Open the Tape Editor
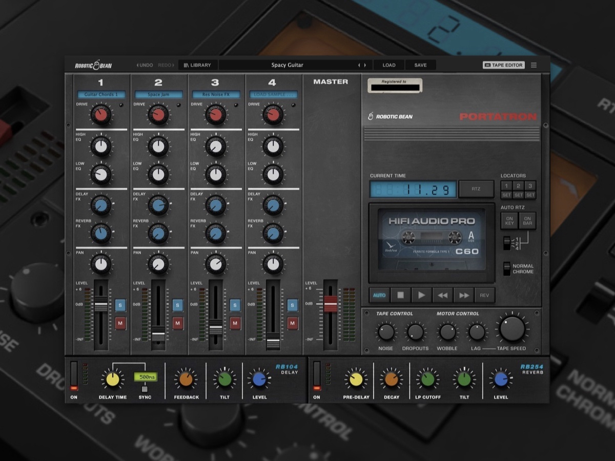Image resolution: width=615 pixels, height=461 pixels. click(x=504, y=65)
